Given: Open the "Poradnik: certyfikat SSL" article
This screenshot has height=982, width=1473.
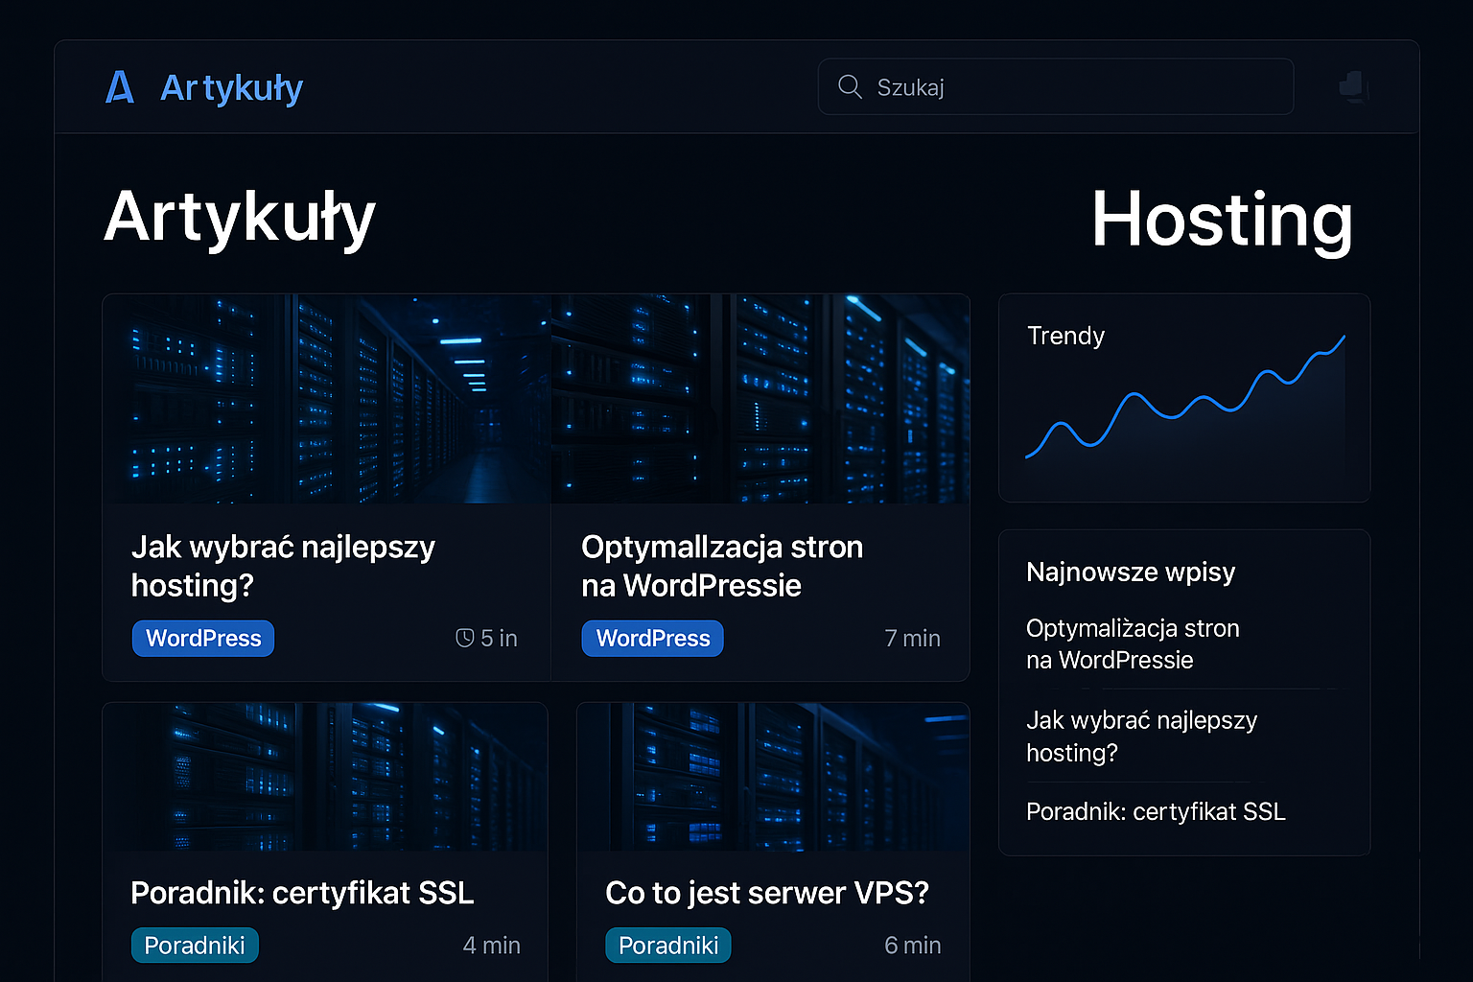Looking at the screenshot, I should tap(303, 893).
